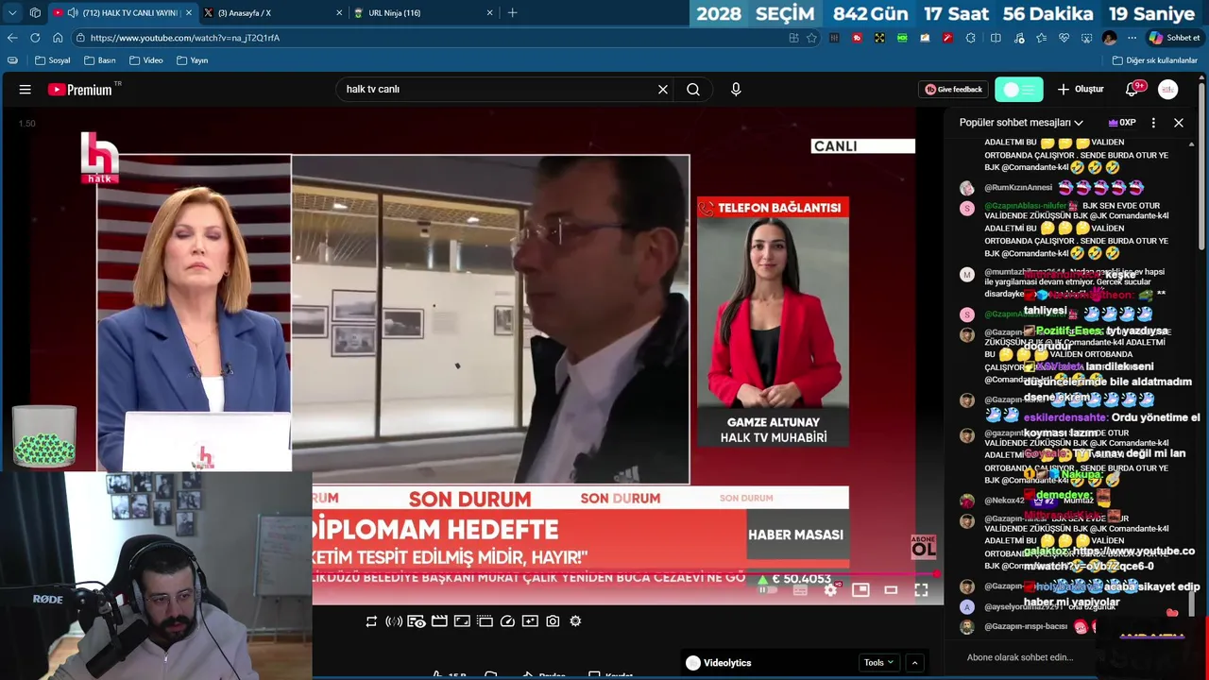Open a new browser tab
This screenshot has height=680, width=1209.
(x=512, y=13)
